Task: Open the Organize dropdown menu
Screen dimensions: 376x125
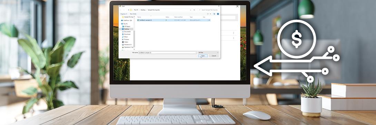Action: coord(124,14)
